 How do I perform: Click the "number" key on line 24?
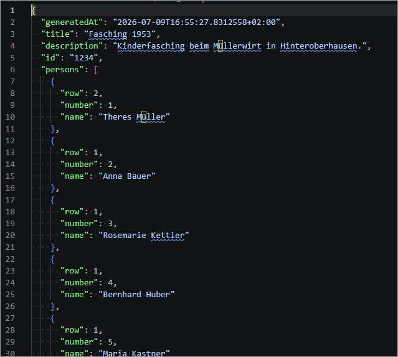(x=79, y=283)
